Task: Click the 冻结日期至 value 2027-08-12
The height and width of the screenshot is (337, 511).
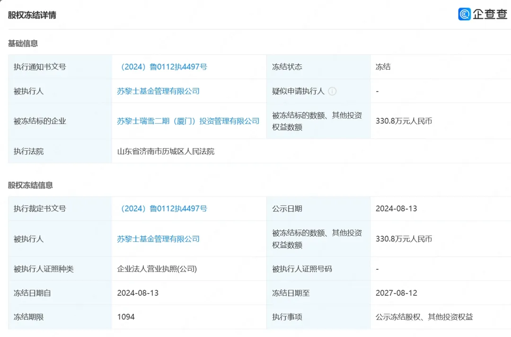Action: click(x=396, y=293)
